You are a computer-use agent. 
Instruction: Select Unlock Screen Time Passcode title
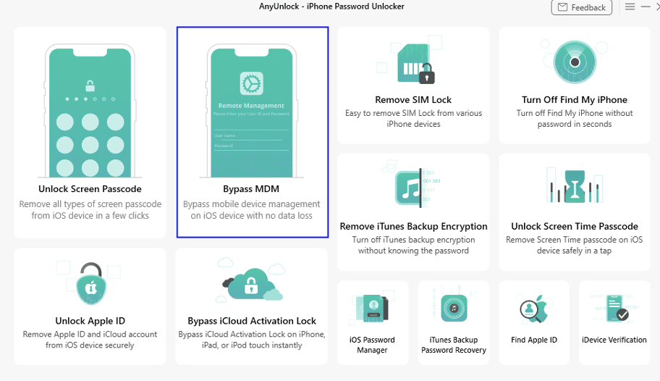pos(575,226)
